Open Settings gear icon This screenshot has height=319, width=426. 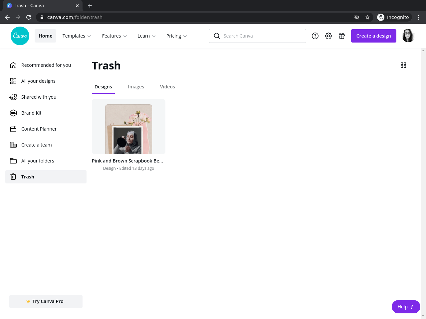coord(328,36)
